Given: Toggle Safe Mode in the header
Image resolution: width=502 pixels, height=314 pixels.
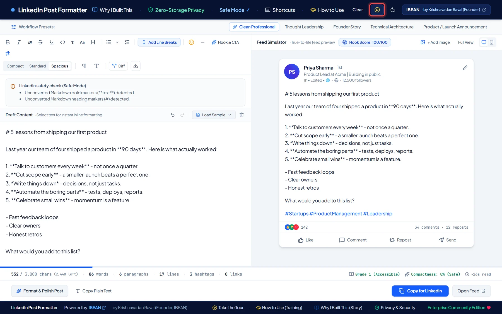Looking at the screenshot, I should pyautogui.click(x=235, y=10).
